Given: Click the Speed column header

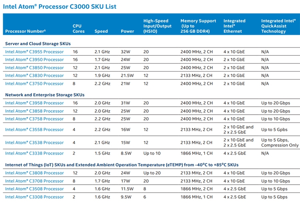Looking at the screenshot, I should [x=101, y=31].
